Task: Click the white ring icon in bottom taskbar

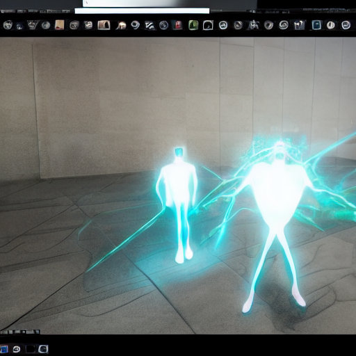Action: (16, 349)
